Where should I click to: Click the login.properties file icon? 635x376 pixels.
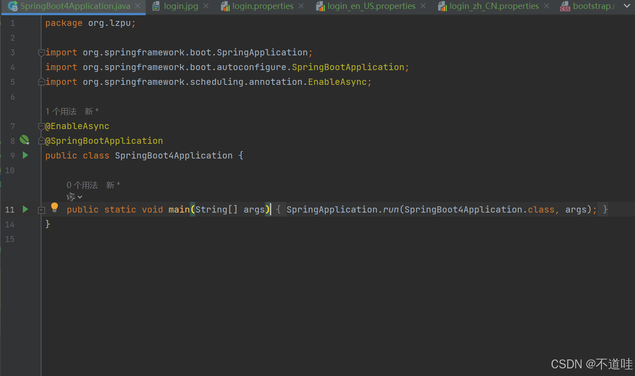pyautogui.click(x=225, y=6)
